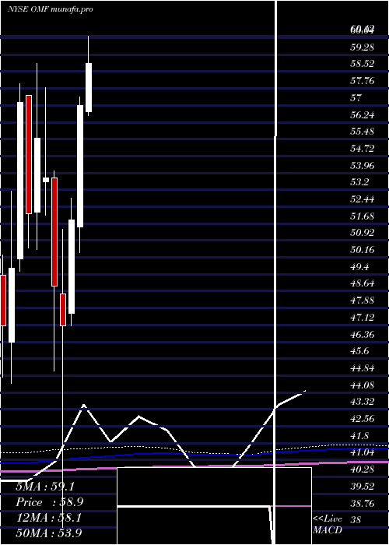Click the 12MA : 58.1 label
This screenshot has height=545, width=389.
[x=48, y=518]
